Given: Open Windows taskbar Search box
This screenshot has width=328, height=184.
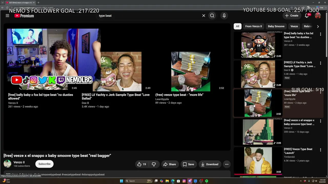Looking at the screenshot, I should click(139, 181).
